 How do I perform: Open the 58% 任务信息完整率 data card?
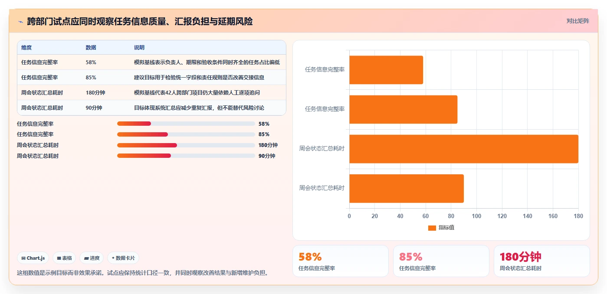coord(341,261)
